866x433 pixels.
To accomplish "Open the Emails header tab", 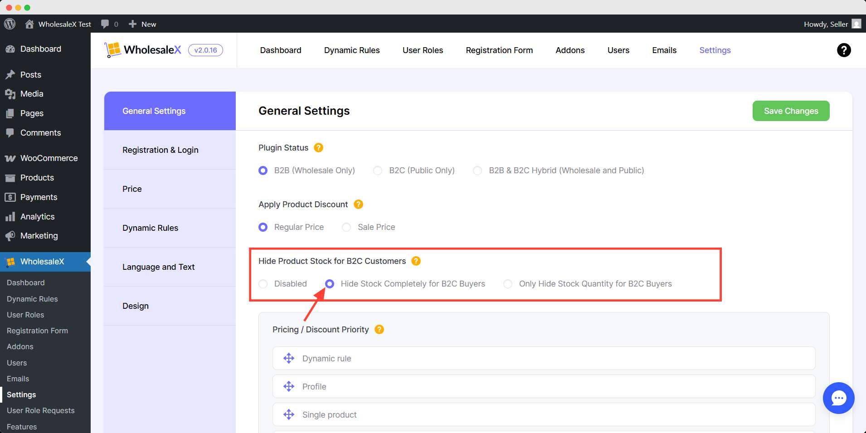I will point(664,50).
